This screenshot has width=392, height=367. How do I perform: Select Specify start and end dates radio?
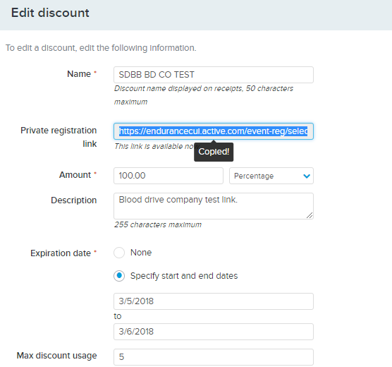(119, 276)
